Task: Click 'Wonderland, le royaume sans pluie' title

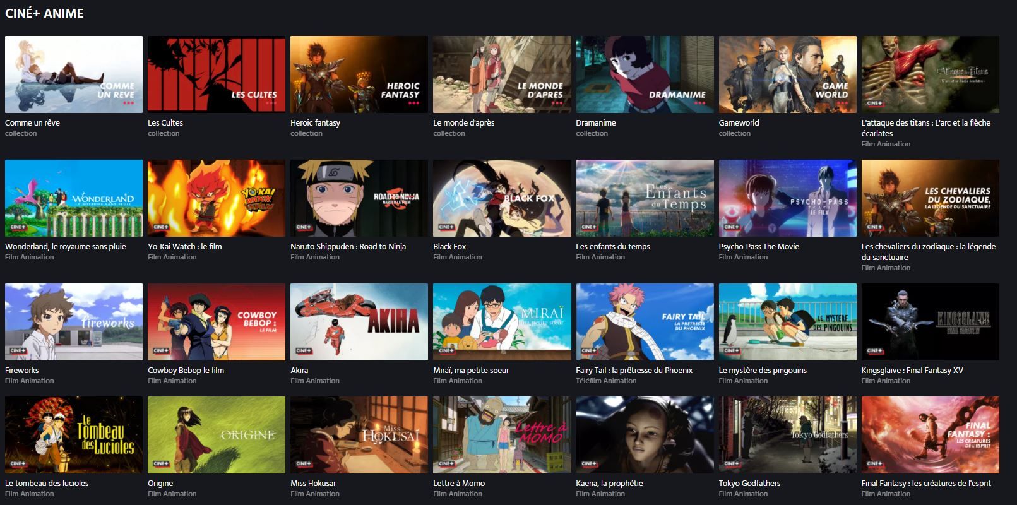Action: point(66,246)
